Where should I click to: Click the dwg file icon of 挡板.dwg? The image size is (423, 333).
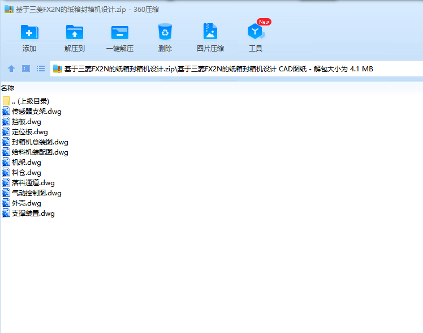(6, 122)
